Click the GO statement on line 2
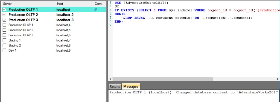Viewport: 280px width, 102px height. (x=117, y=6)
